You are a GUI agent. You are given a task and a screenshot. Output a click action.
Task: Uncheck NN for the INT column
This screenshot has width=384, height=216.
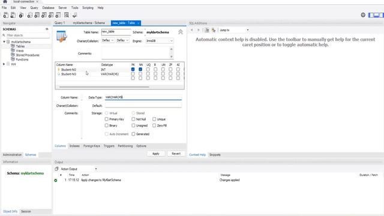click(x=140, y=70)
